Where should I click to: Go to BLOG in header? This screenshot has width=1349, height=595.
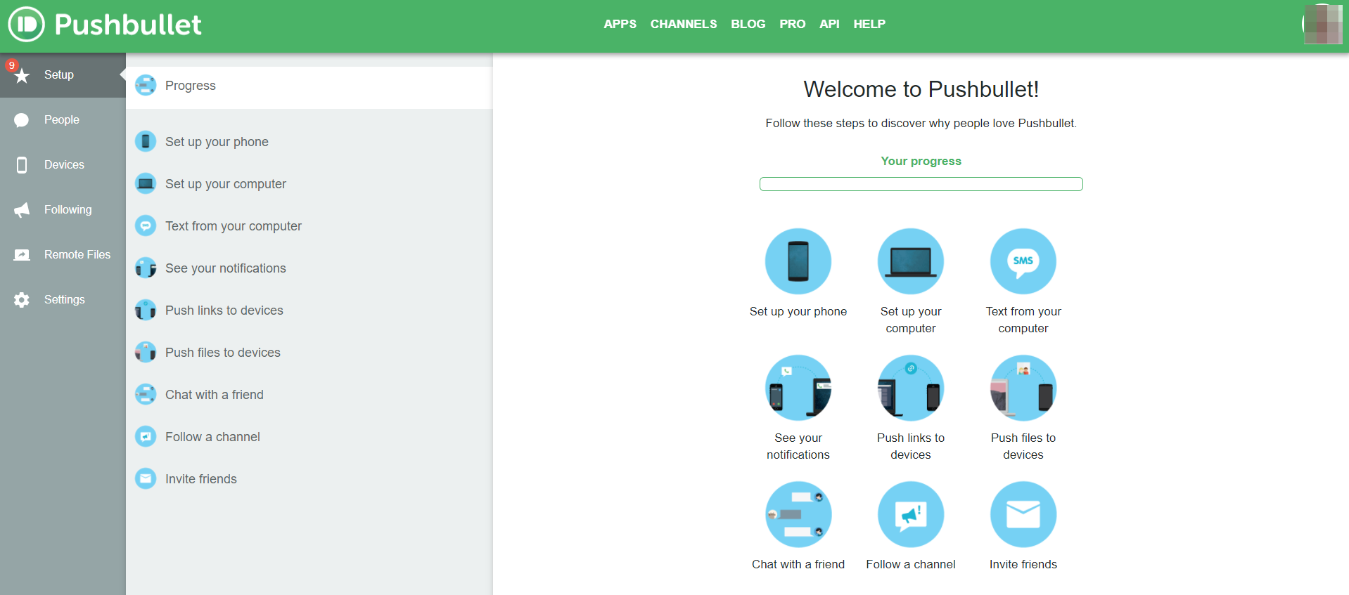(x=748, y=24)
